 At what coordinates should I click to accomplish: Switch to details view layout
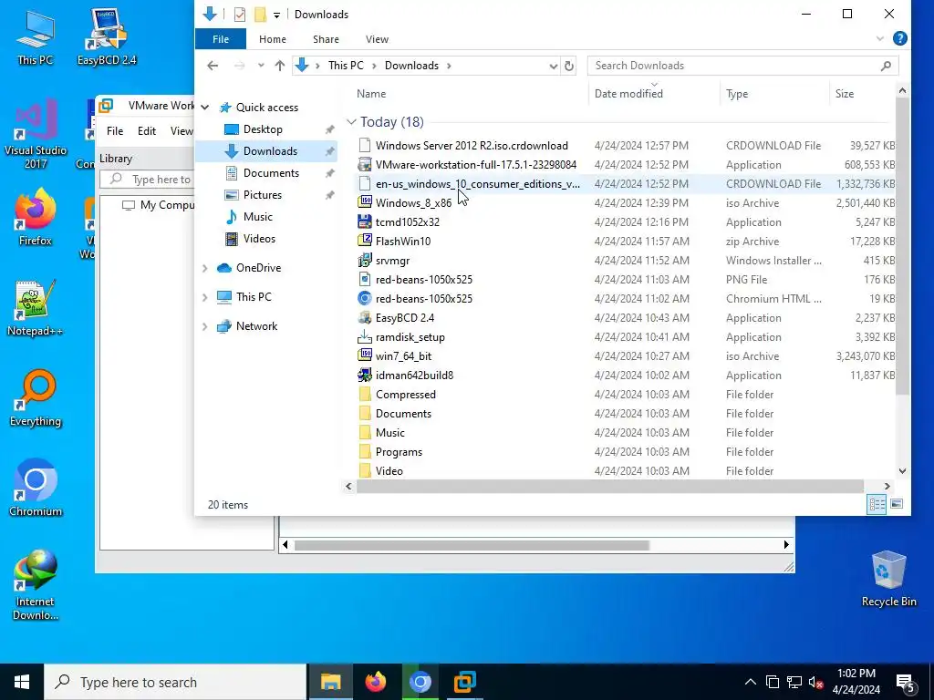pos(877,504)
